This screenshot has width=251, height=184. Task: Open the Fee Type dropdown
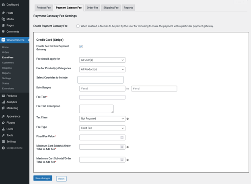tap(102, 128)
